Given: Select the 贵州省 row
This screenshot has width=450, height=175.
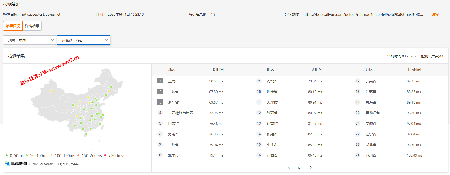Looking at the screenshot, I should pos(201,145).
